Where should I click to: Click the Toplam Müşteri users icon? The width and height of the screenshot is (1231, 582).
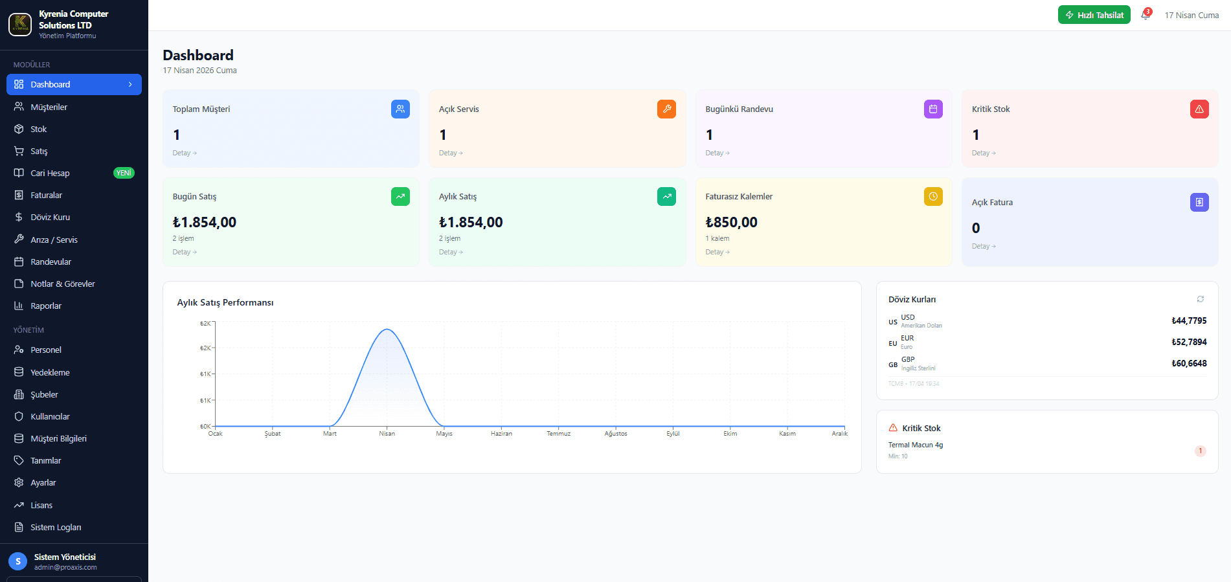pyautogui.click(x=400, y=109)
